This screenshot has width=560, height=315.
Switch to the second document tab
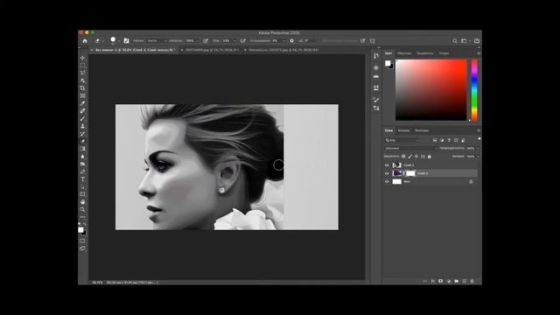coord(211,50)
